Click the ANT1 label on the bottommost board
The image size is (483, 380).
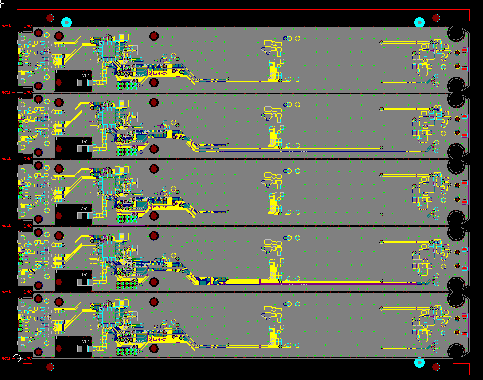click(86, 341)
